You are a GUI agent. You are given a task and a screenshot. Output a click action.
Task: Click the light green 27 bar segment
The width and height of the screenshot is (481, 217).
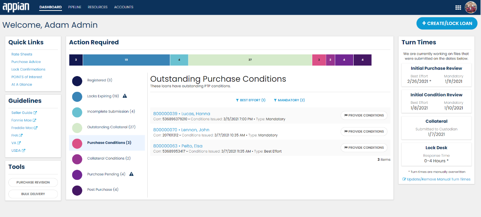pos(250,60)
